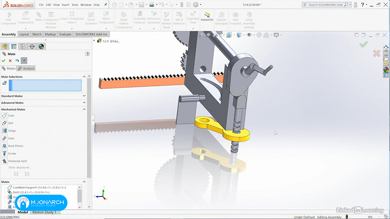Expand the Standard Mates section

click(84, 96)
